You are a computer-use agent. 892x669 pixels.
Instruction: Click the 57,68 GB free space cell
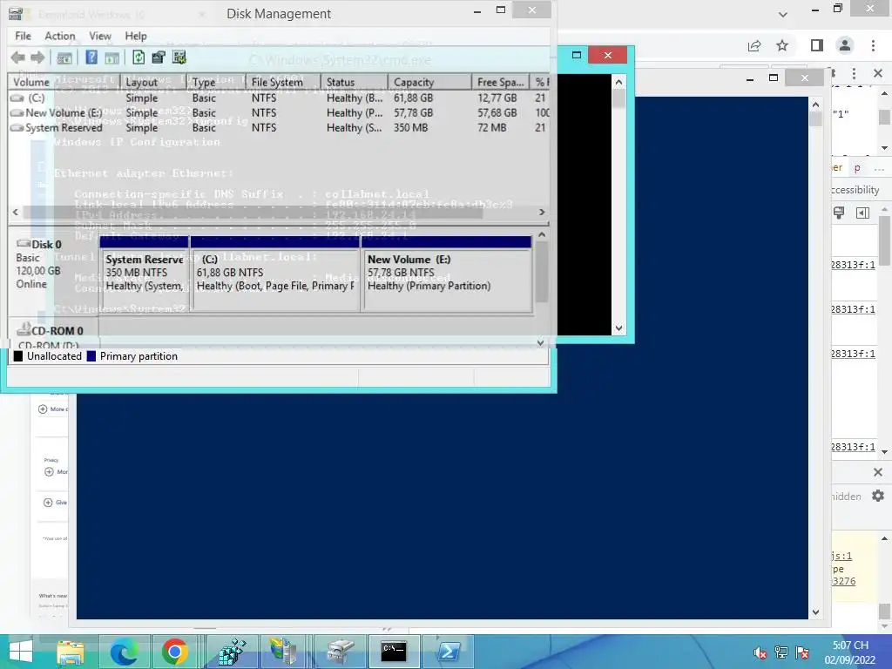pyautogui.click(x=497, y=112)
